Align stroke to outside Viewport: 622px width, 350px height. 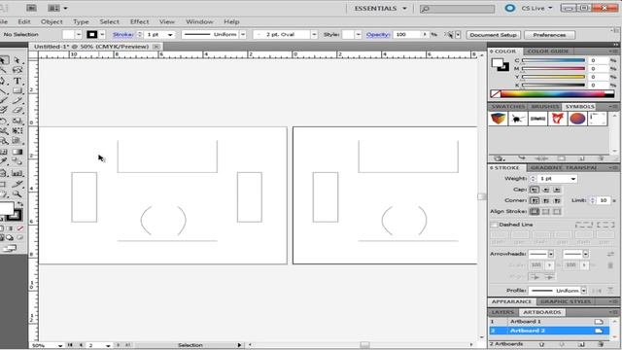(x=557, y=212)
